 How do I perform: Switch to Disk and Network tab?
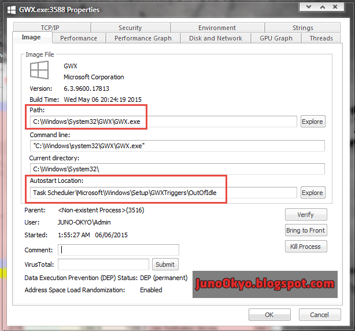[216, 38]
